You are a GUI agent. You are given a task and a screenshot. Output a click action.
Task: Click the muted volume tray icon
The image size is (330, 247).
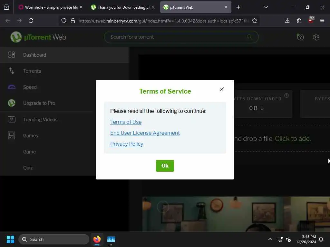288,239
